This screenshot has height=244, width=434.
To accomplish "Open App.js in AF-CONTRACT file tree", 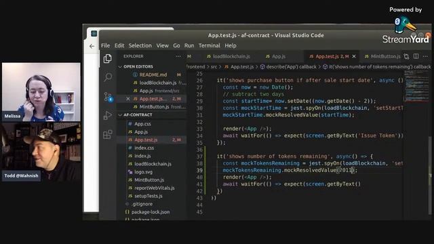I will [x=141, y=132].
